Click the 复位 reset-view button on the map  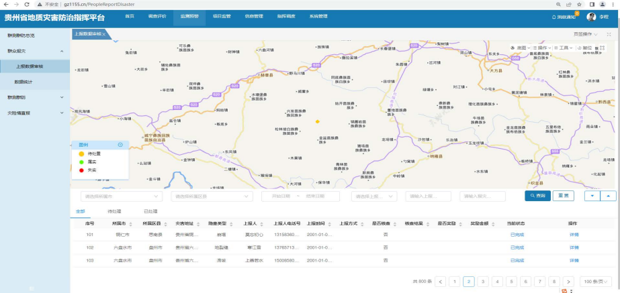(584, 48)
